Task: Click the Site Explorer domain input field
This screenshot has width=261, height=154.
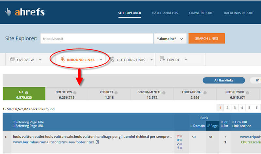Action: point(97,38)
